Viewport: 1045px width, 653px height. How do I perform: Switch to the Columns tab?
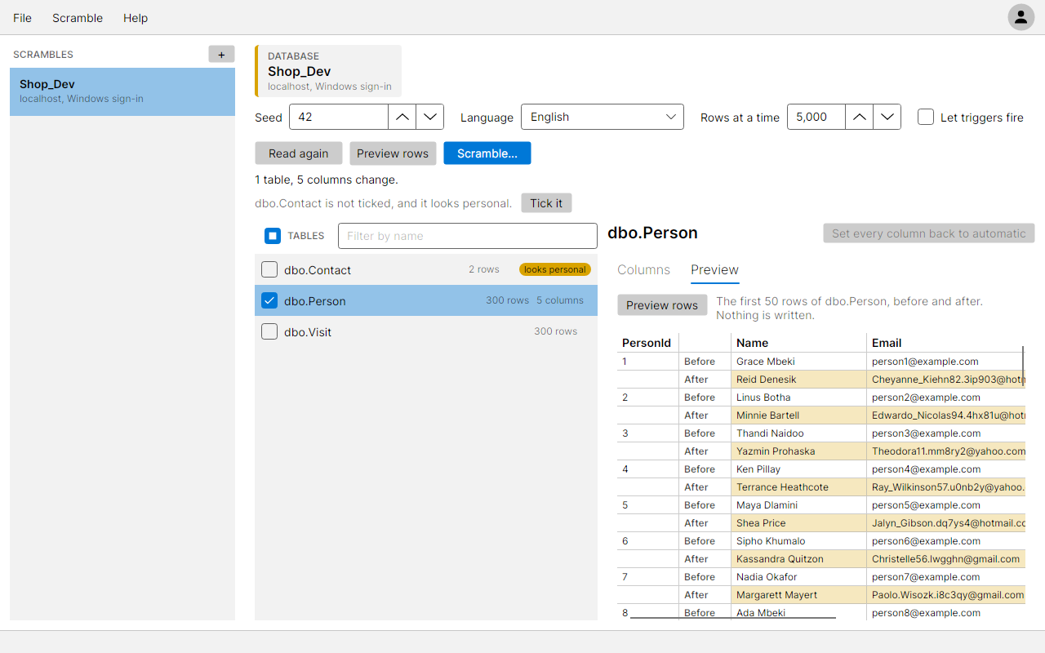[x=643, y=270]
